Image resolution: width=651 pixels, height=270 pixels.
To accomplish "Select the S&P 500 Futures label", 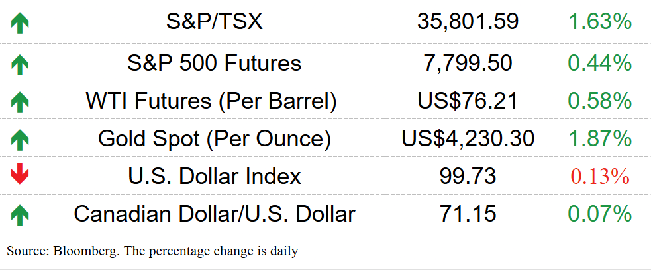I will pyautogui.click(x=214, y=63).
